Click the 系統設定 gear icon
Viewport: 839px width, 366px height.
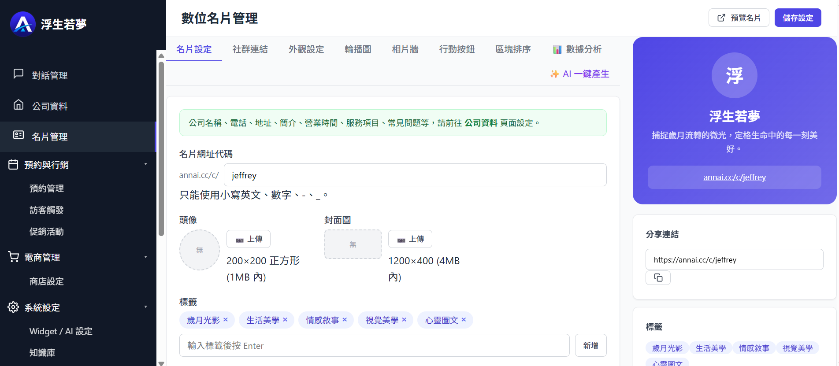(x=13, y=307)
